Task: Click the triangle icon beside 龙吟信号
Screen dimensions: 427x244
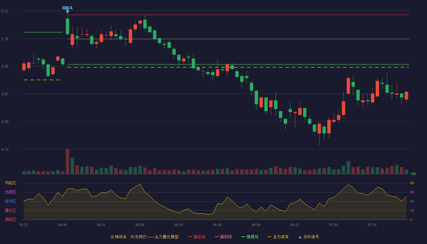Action: pyautogui.click(x=300, y=237)
